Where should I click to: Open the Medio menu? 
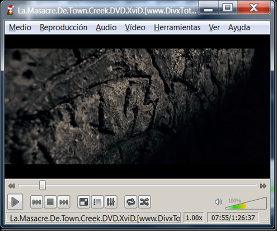(20, 27)
